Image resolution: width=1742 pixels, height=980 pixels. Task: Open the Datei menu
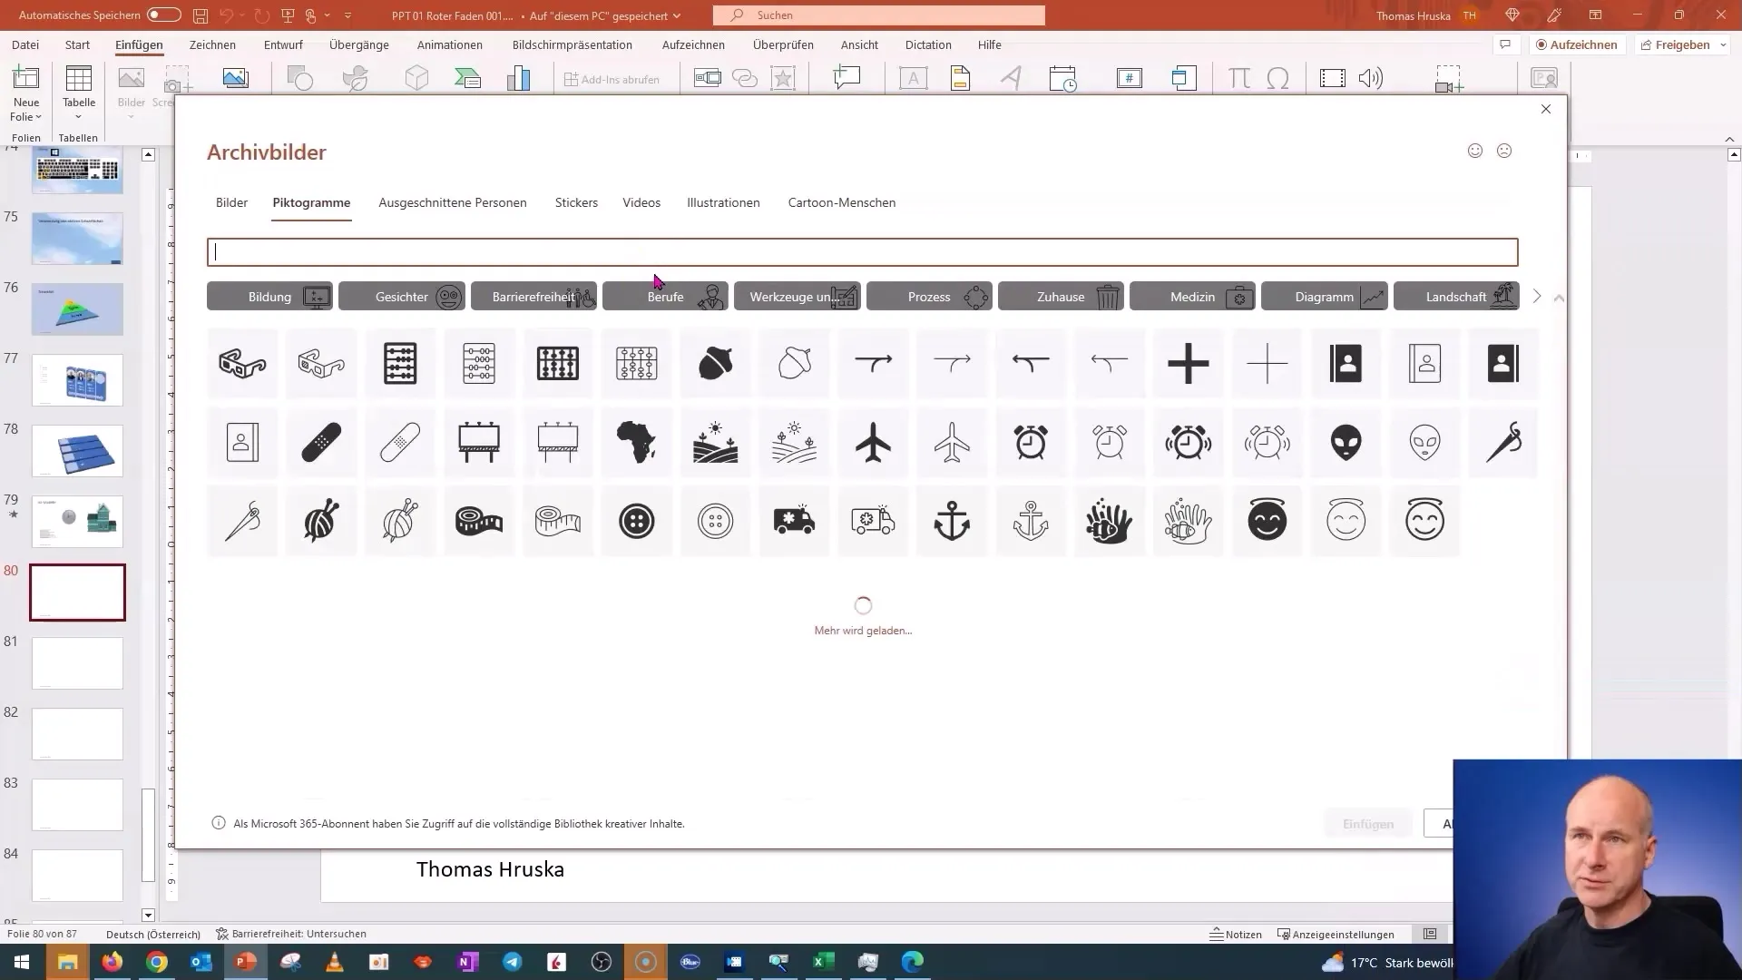coord(25,44)
